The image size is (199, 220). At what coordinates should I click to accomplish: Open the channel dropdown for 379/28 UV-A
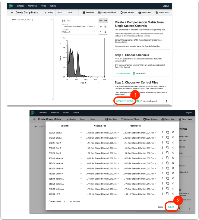pyautogui.click(x=65, y=194)
